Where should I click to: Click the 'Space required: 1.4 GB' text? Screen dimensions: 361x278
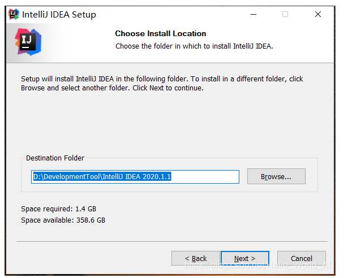click(x=58, y=209)
